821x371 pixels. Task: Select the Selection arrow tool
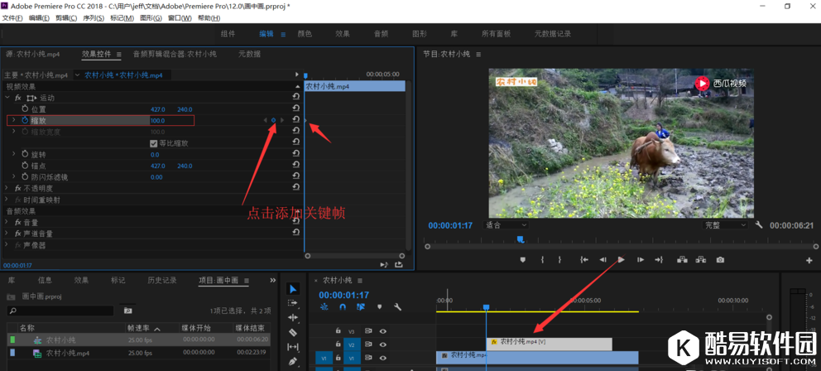(x=293, y=289)
